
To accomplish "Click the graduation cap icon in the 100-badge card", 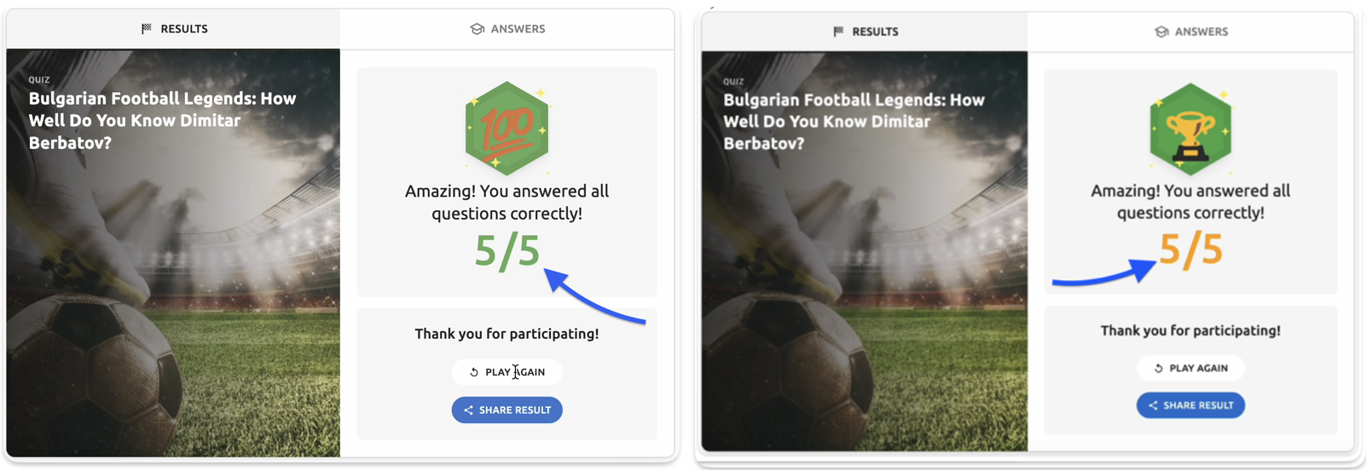I will pyautogui.click(x=478, y=29).
